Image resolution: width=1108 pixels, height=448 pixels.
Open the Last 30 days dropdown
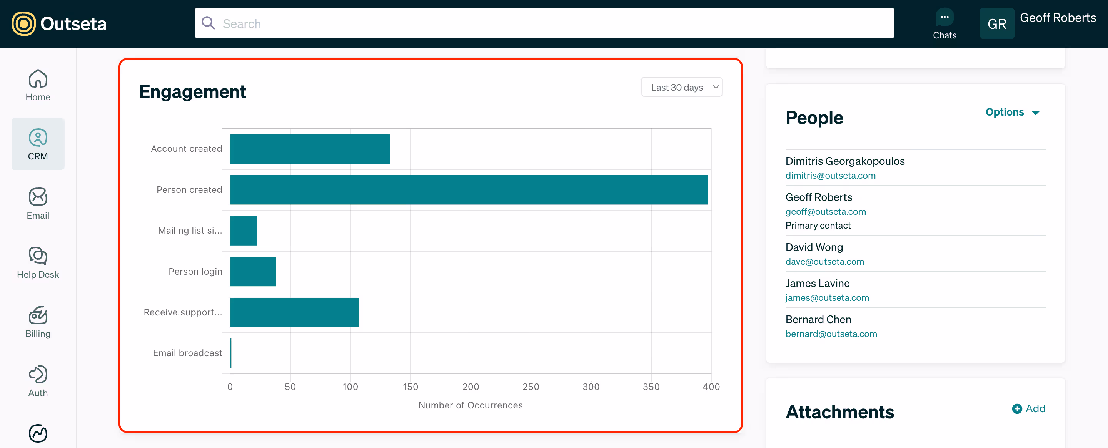pos(681,87)
